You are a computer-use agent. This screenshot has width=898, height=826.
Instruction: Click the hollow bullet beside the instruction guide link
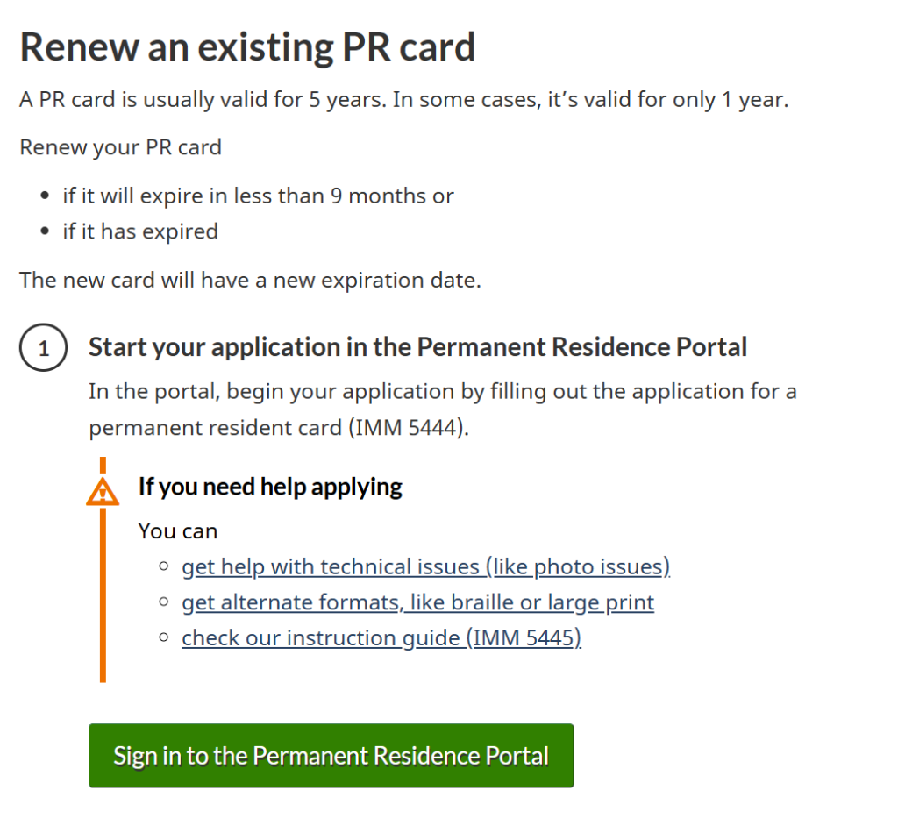coord(163,638)
